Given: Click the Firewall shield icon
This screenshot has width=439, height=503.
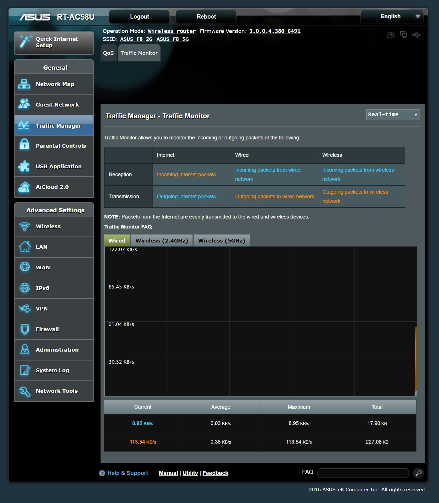Looking at the screenshot, I should click(x=25, y=329).
